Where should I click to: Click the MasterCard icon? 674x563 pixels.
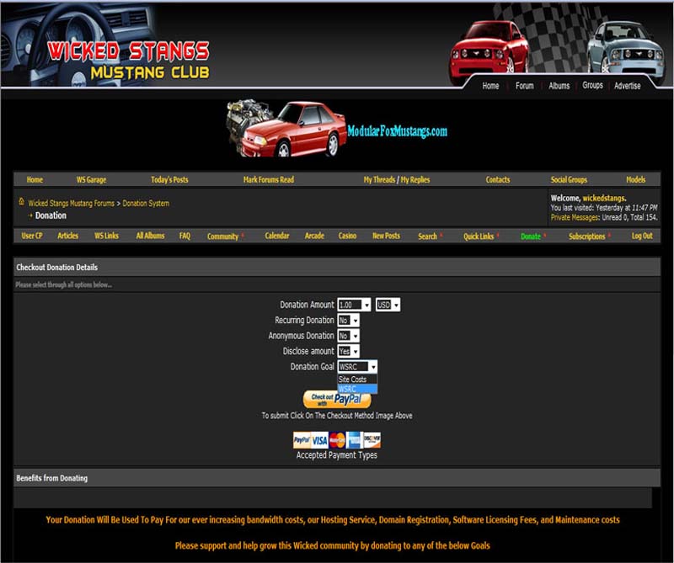[x=337, y=440]
